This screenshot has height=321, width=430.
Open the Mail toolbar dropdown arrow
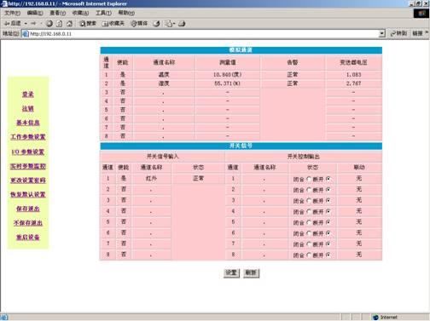(x=174, y=24)
